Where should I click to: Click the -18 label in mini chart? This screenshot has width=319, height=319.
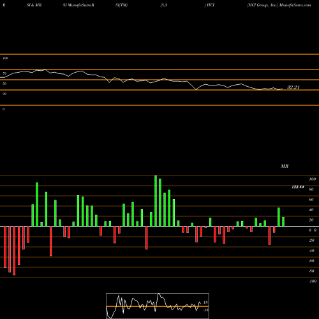click(x=205, y=310)
